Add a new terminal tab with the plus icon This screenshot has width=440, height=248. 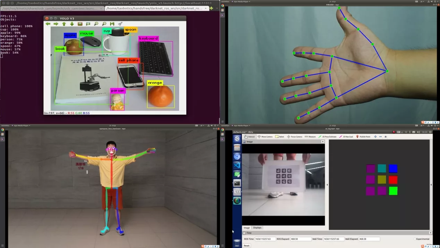point(211,8)
